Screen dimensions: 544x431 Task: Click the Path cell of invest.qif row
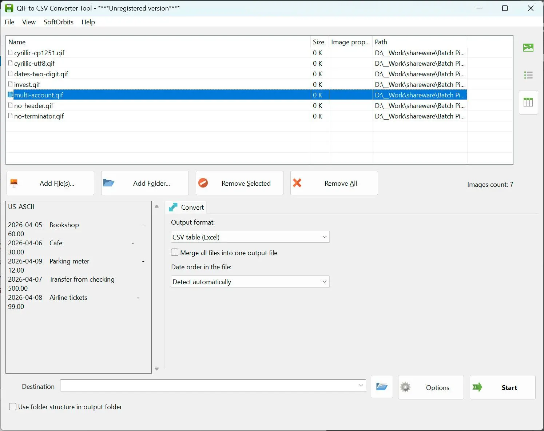pyautogui.click(x=420, y=84)
